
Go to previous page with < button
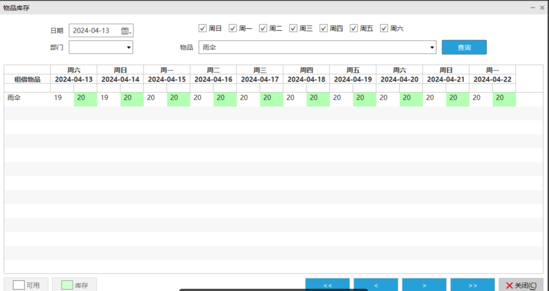376,285
